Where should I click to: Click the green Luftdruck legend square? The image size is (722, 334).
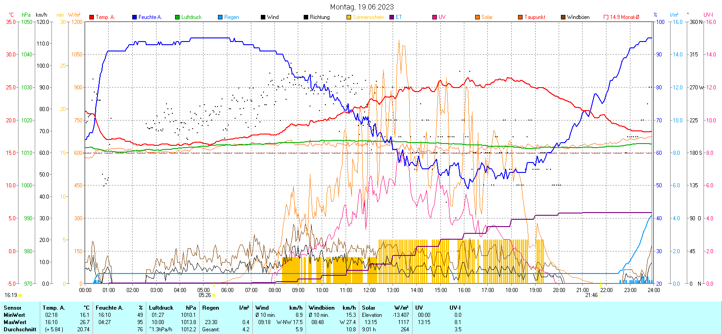pos(177,17)
